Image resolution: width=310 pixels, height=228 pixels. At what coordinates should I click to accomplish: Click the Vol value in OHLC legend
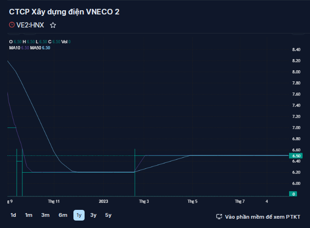point(69,42)
